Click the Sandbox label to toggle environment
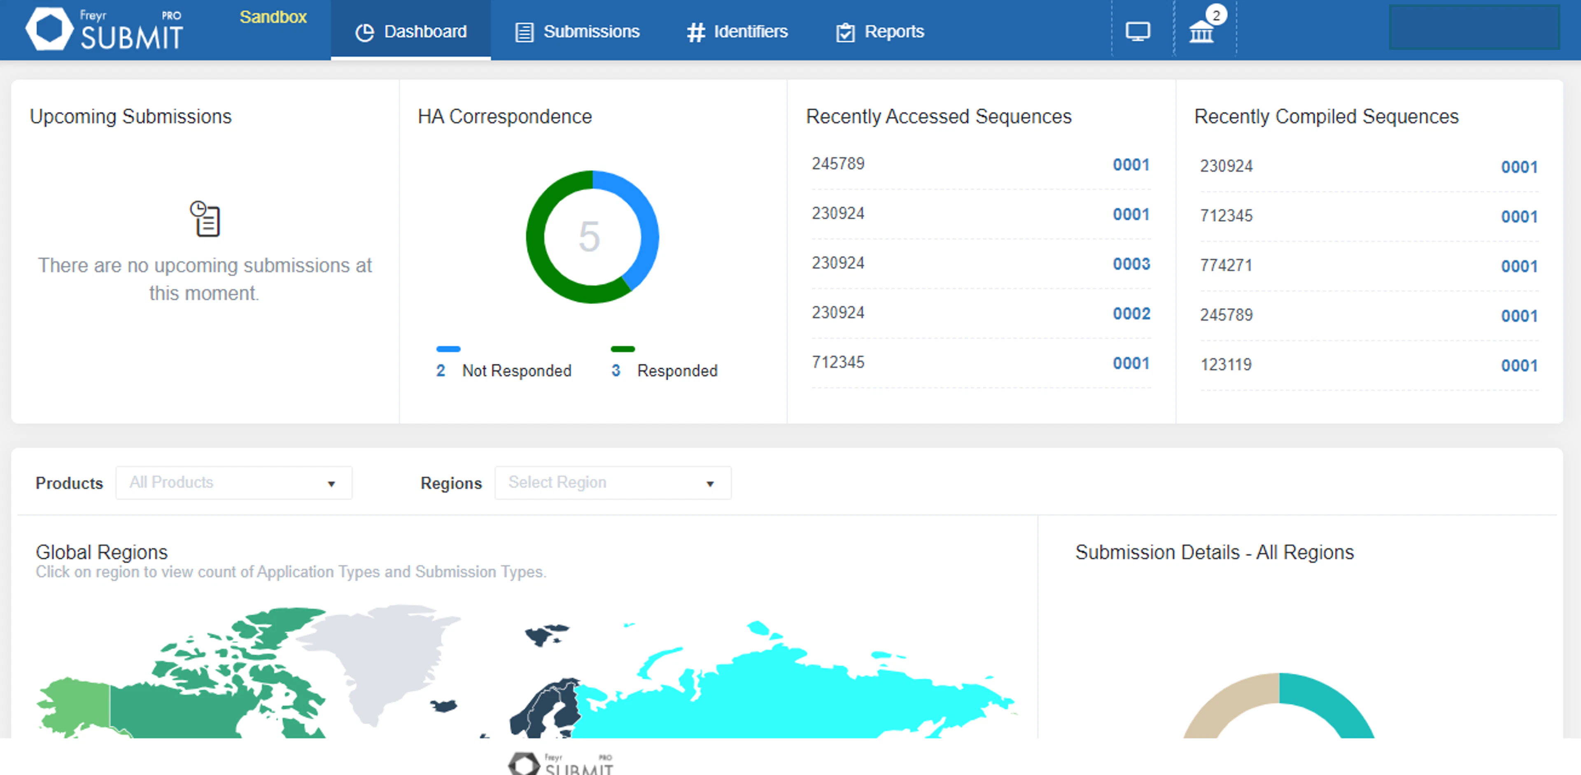Viewport: 1581px width, 775px height. 273,18
